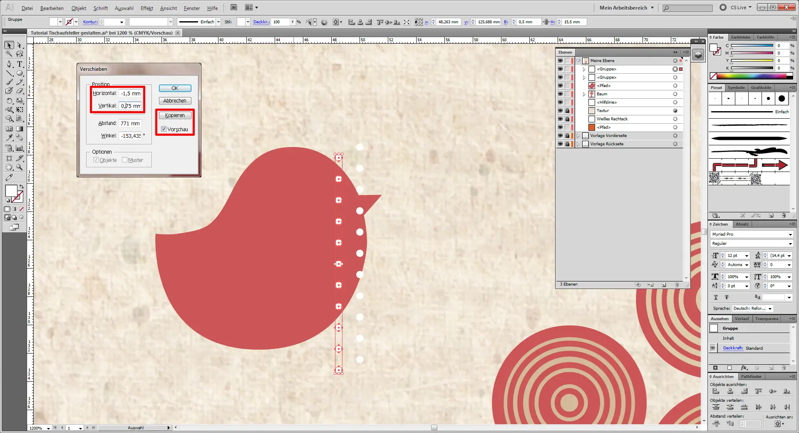Uncheck the Vorschau checkbox
The height and width of the screenshot is (433, 799).
pyautogui.click(x=164, y=129)
